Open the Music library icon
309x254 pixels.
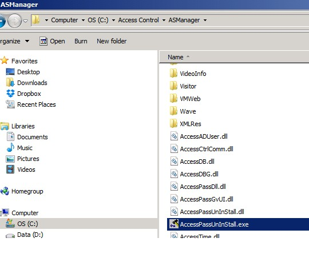[x=10, y=148]
